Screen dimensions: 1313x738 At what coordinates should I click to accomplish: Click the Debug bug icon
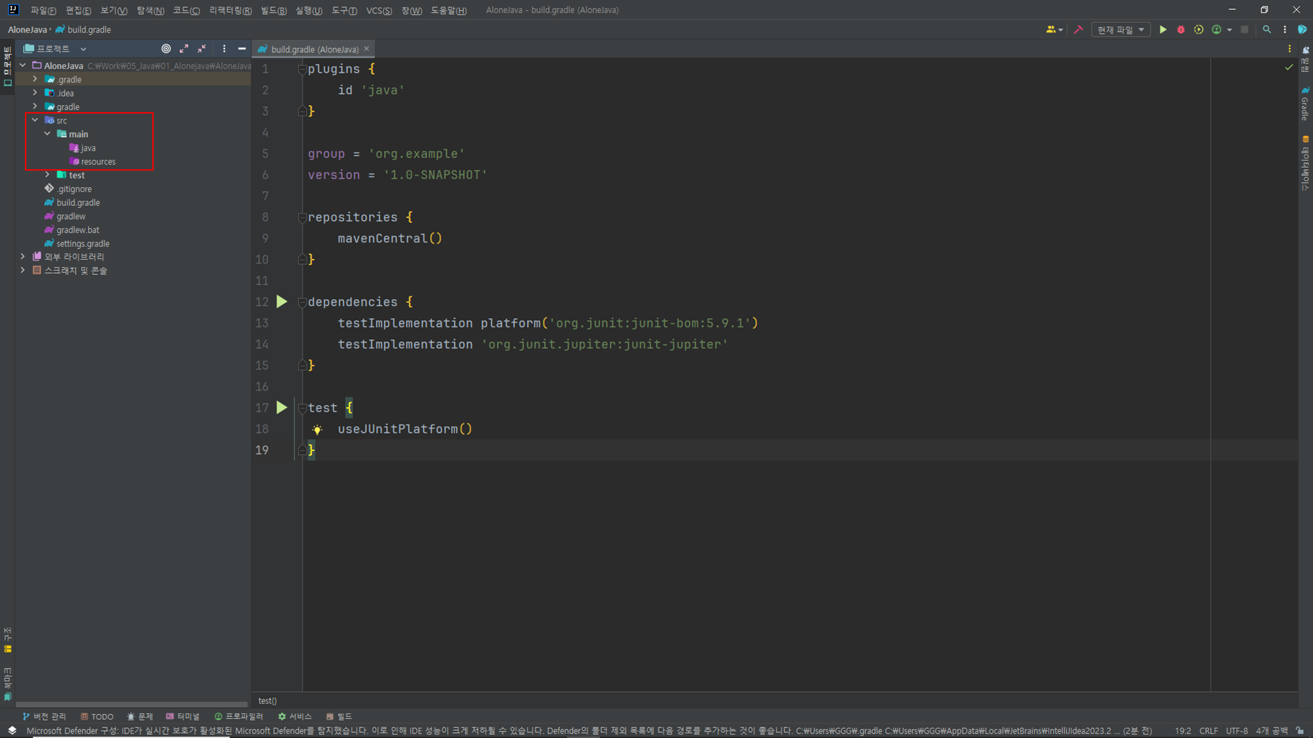tap(1180, 30)
